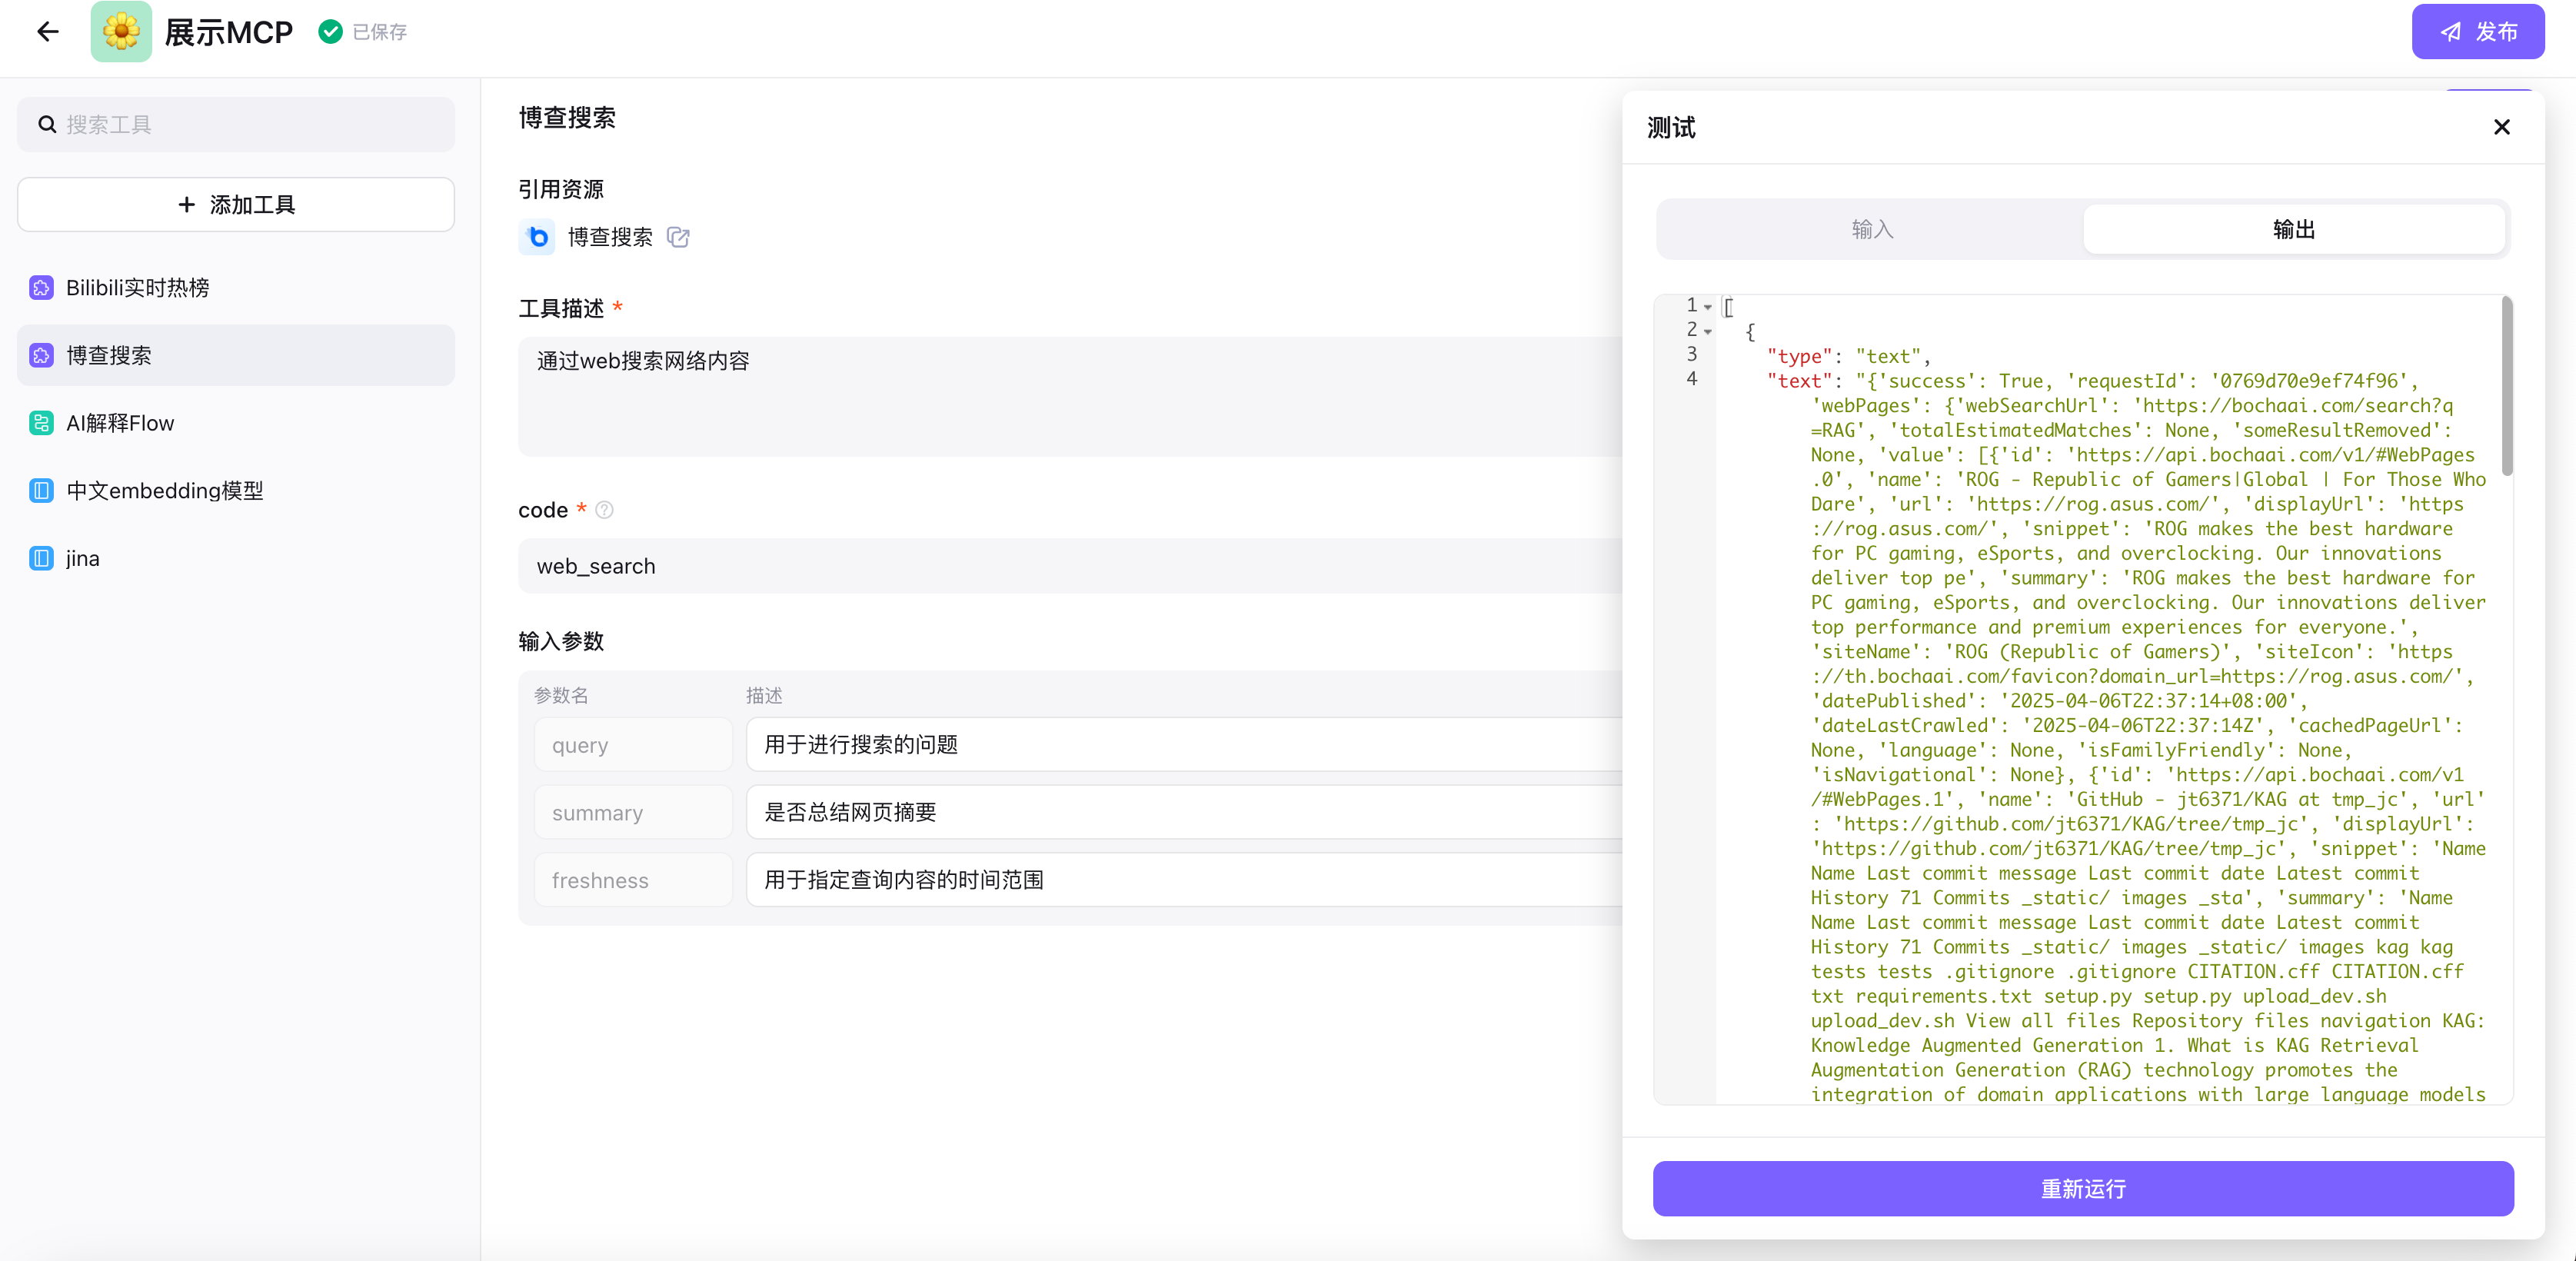The width and height of the screenshot is (2576, 1261).
Task: Click the code help question icon
Action: pos(604,510)
